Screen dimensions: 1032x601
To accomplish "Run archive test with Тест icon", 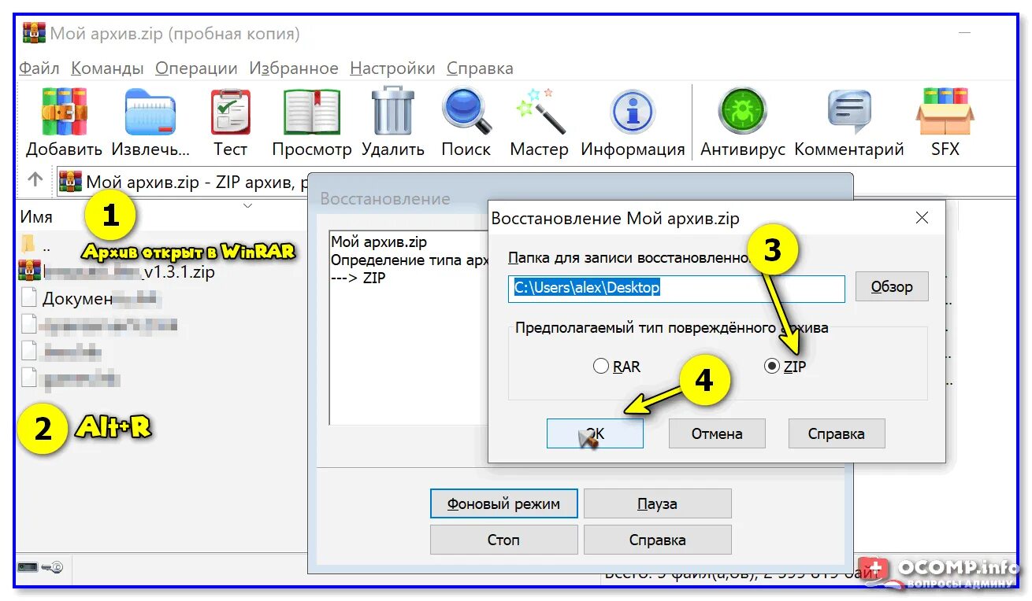I will pos(231,112).
